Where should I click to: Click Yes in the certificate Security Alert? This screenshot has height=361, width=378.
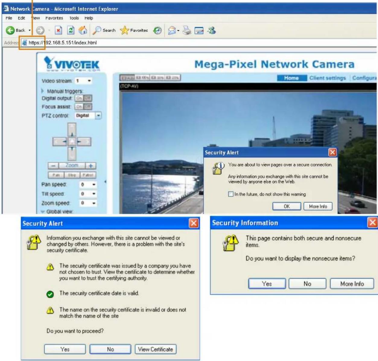tap(65, 349)
